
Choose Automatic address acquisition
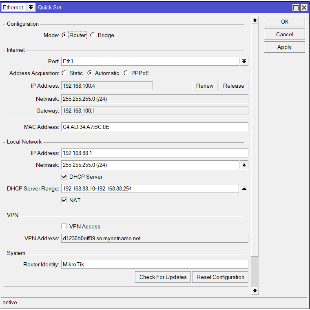pyautogui.click(x=90, y=73)
